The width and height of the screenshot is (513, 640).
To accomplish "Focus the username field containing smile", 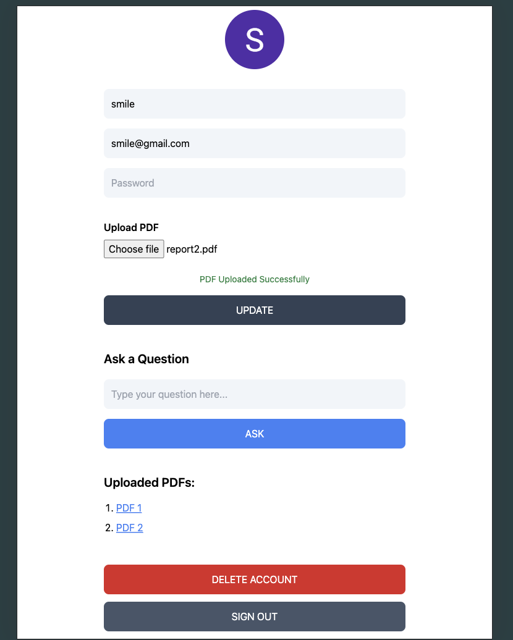I will click(x=254, y=104).
